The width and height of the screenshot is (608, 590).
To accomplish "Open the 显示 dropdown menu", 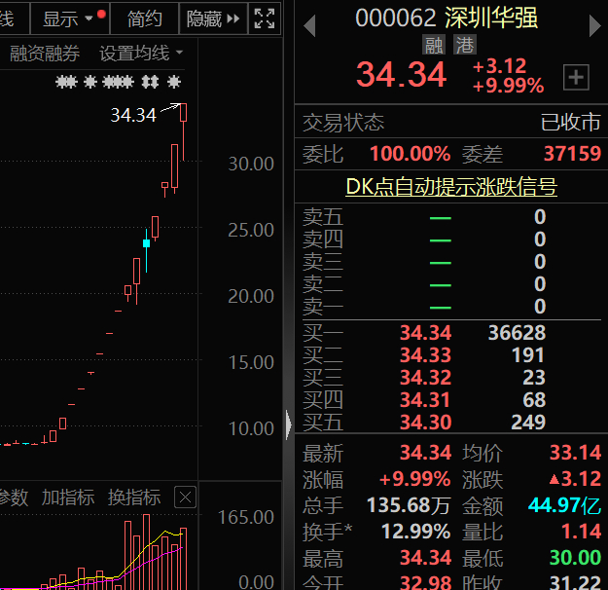I will pos(70,18).
